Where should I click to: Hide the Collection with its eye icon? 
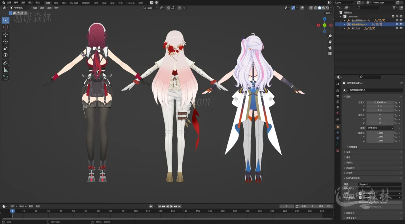[x=397, y=17]
